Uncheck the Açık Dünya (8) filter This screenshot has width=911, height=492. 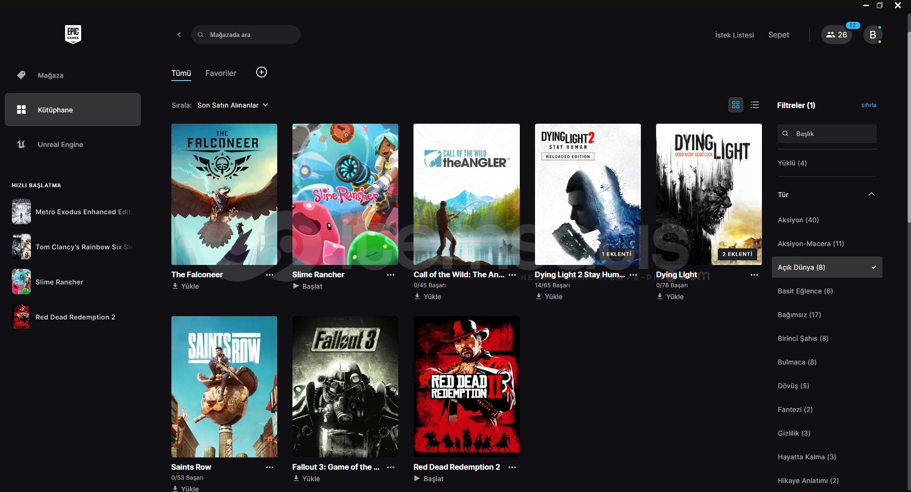click(x=827, y=267)
